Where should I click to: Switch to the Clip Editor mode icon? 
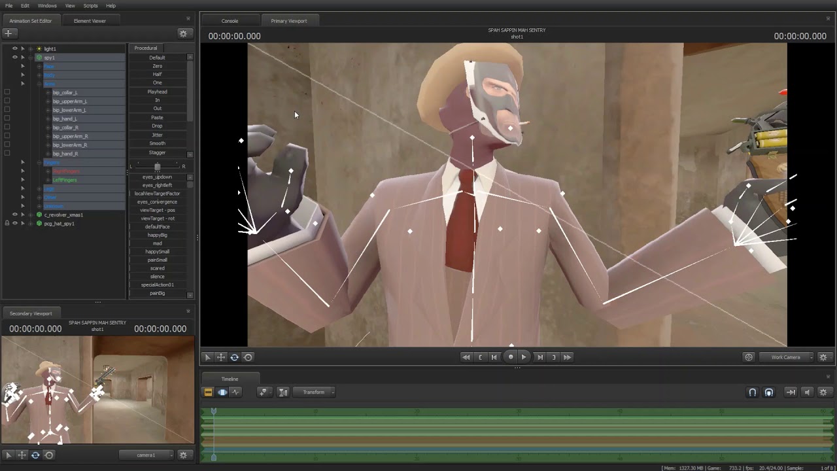(x=209, y=392)
